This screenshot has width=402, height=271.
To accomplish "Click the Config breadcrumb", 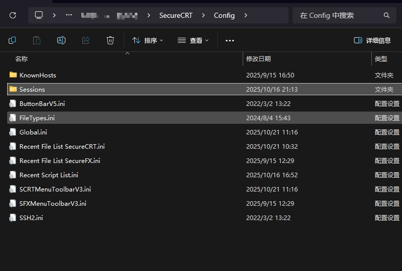I will [224, 15].
